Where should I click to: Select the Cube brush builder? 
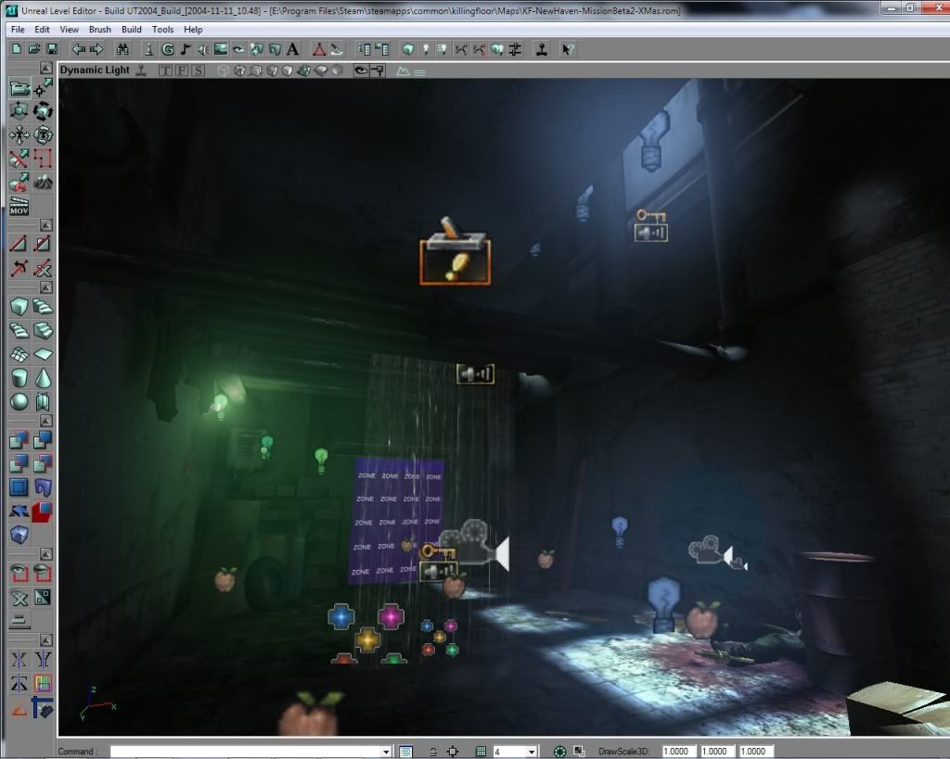(x=19, y=307)
